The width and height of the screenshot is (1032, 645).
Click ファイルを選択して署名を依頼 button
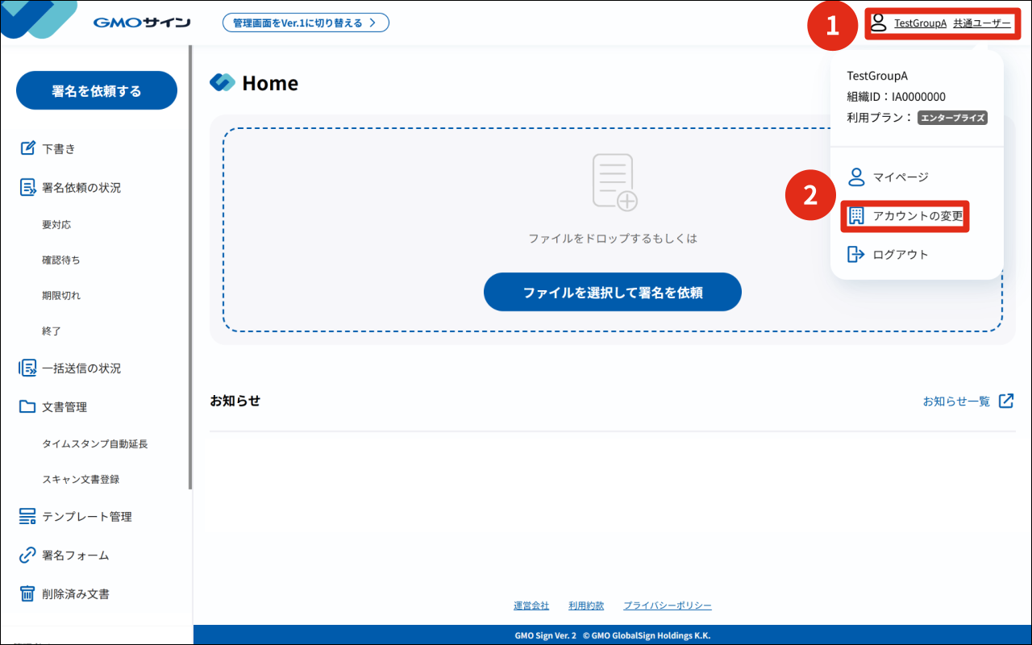[x=613, y=292]
